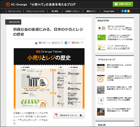
Task: Click the Hatena bookmark button showing 24
Action: 68,43
